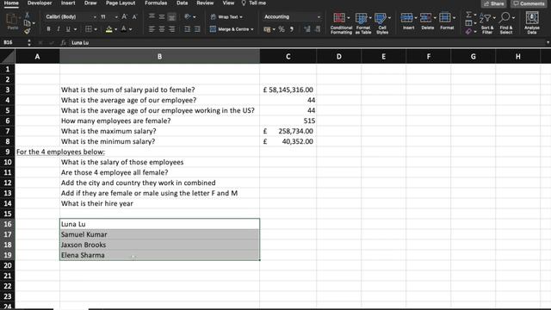
Task: Increase font size with large A
Action: 124,16
